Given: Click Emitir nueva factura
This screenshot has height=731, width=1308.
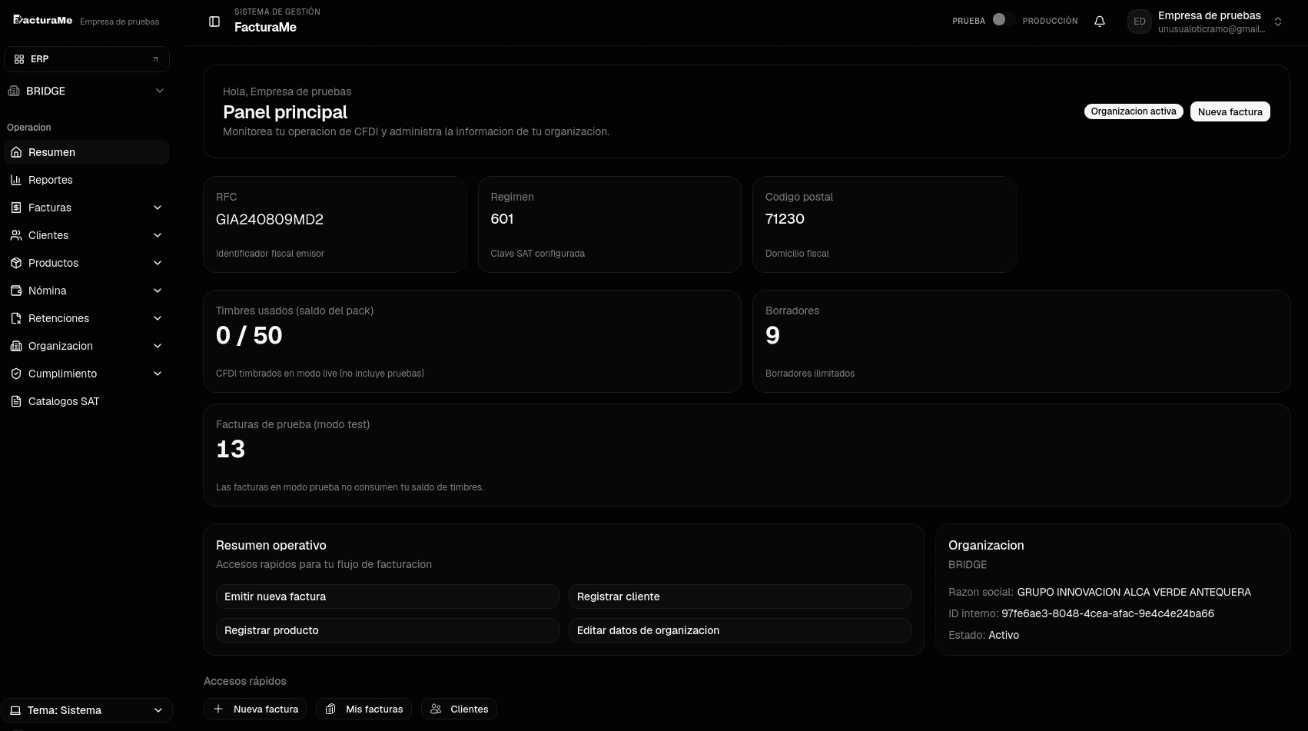Looking at the screenshot, I should pyautogui.click(x=387, y=596).
